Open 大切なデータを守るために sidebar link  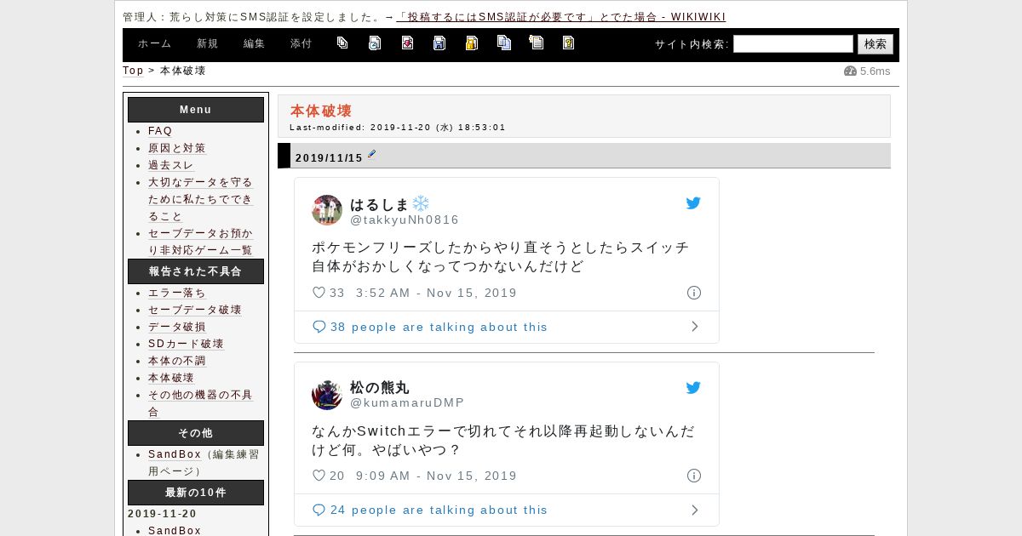201,199
